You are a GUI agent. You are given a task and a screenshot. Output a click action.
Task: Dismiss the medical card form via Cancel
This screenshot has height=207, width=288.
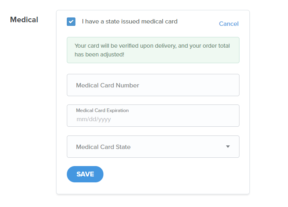[x=229, y=24]
